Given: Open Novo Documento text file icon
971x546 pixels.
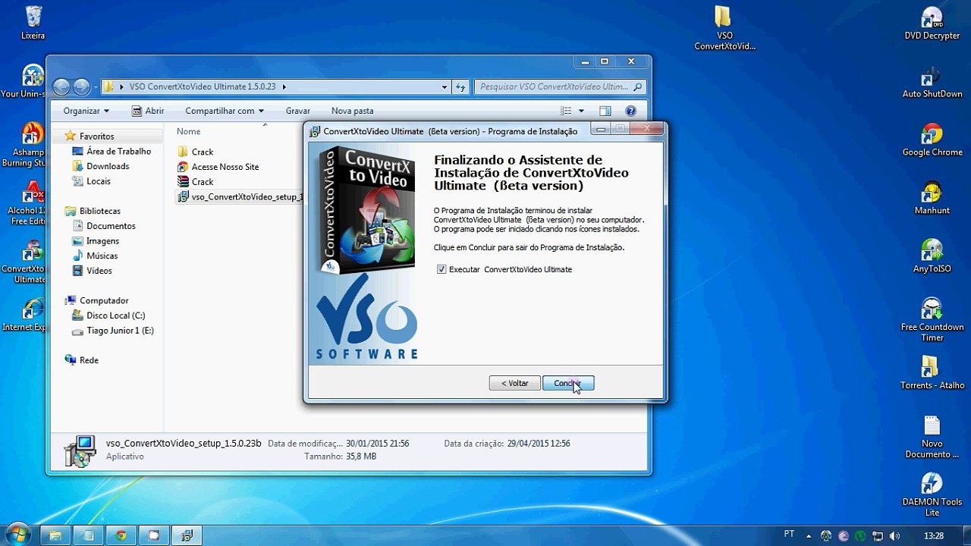Looking at the screenshot, I should tap(932, 437).
